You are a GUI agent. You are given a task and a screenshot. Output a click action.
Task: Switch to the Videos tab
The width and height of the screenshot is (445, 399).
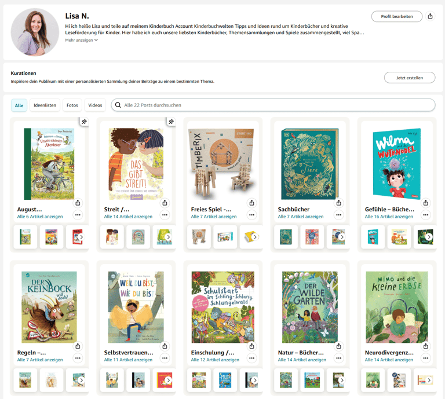pyautogui.click(x=95, y=105)
